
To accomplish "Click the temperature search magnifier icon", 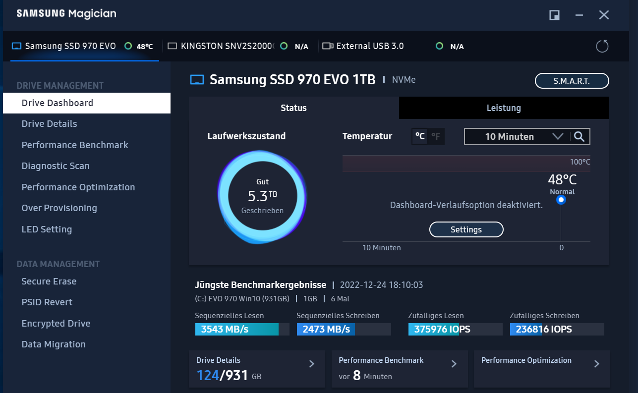I will [x=580, y=136].
